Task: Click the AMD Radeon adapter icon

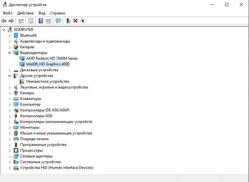Action: tap(22, 58)
